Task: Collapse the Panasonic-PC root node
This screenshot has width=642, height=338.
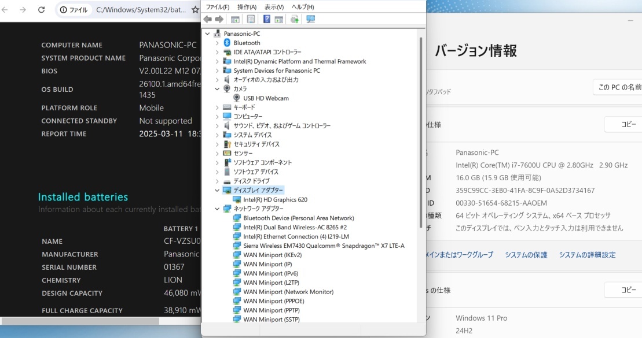Action: click(x=208, y=34)
